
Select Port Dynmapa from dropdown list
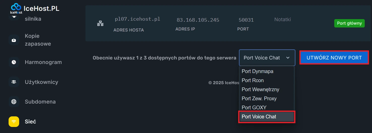257,71
